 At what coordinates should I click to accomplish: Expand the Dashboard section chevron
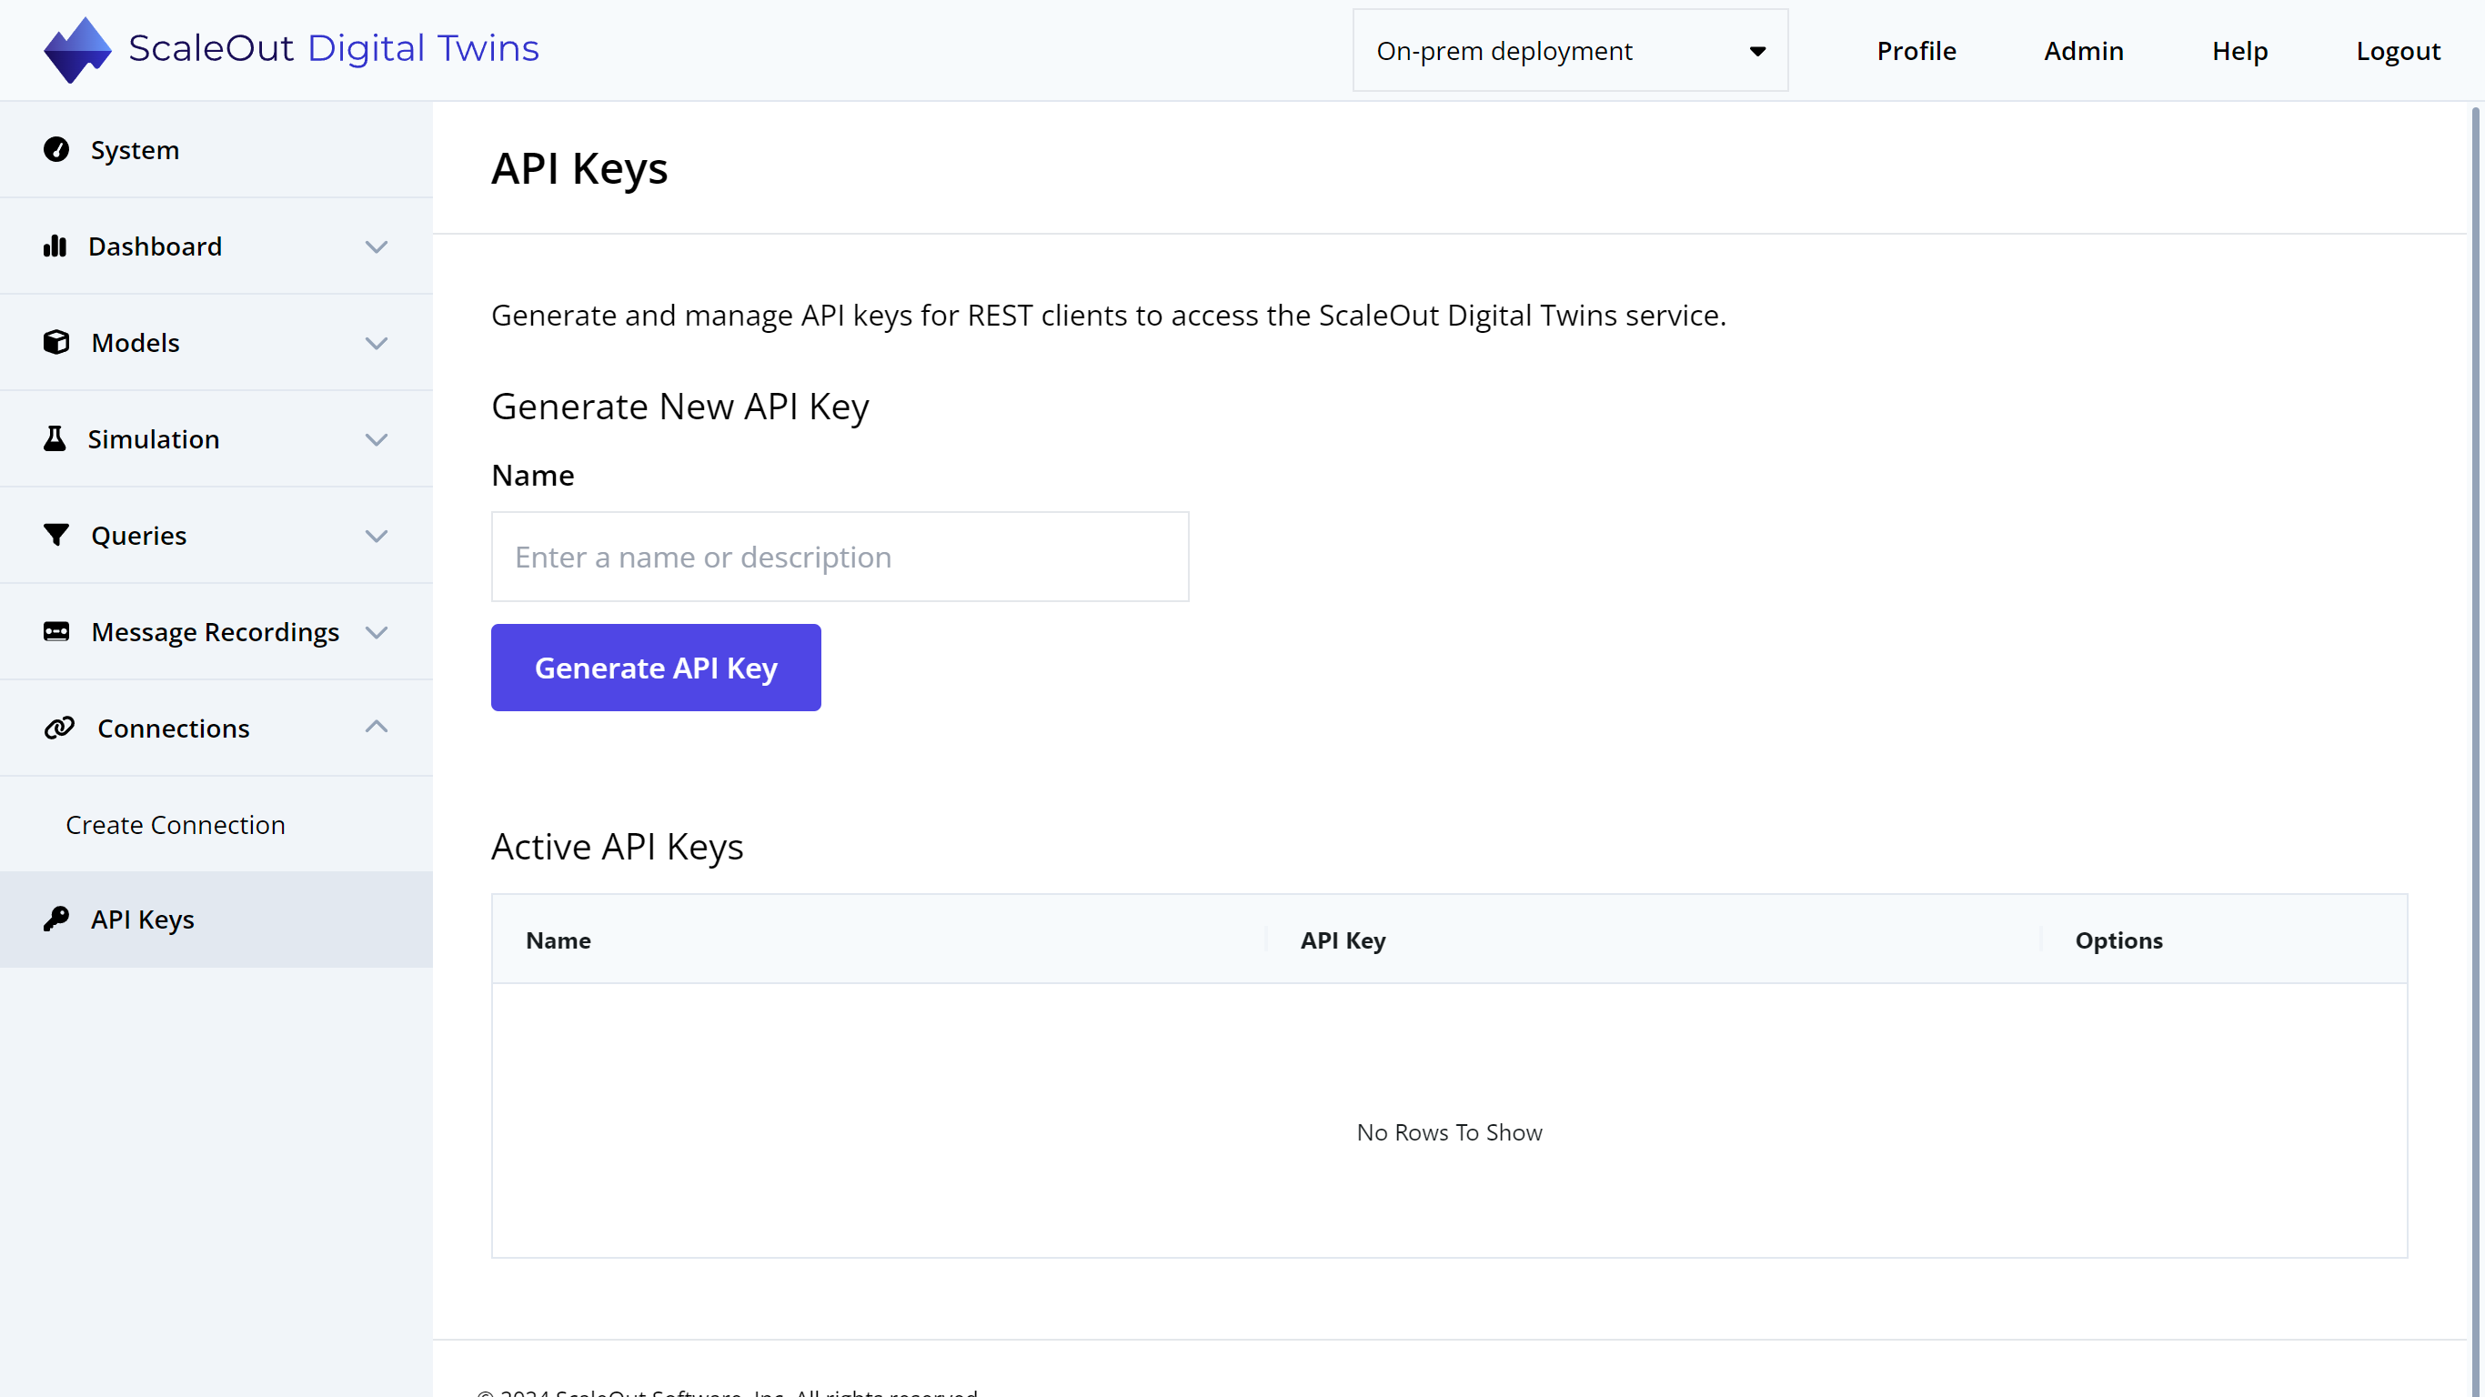coord(377,247)
